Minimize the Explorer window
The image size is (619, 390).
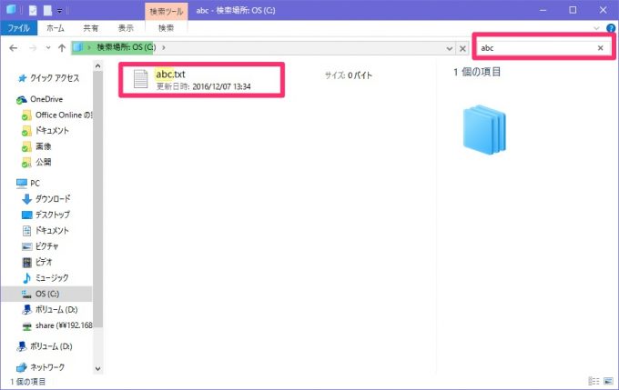[x=543, y=10]
